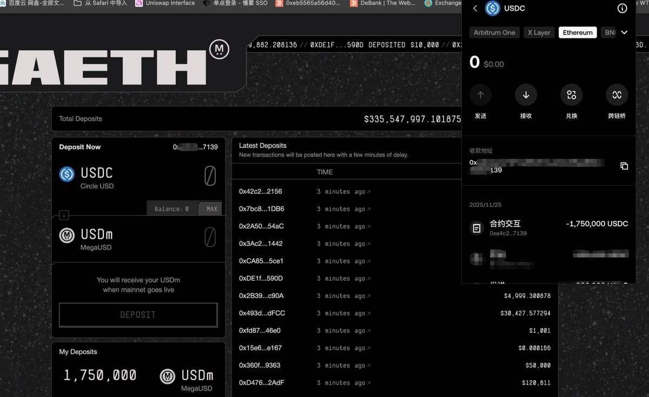This screenshot has width=649, height=397.
Task: Click the Send (发送) arrow icon
Action: [x=480, y=95]
